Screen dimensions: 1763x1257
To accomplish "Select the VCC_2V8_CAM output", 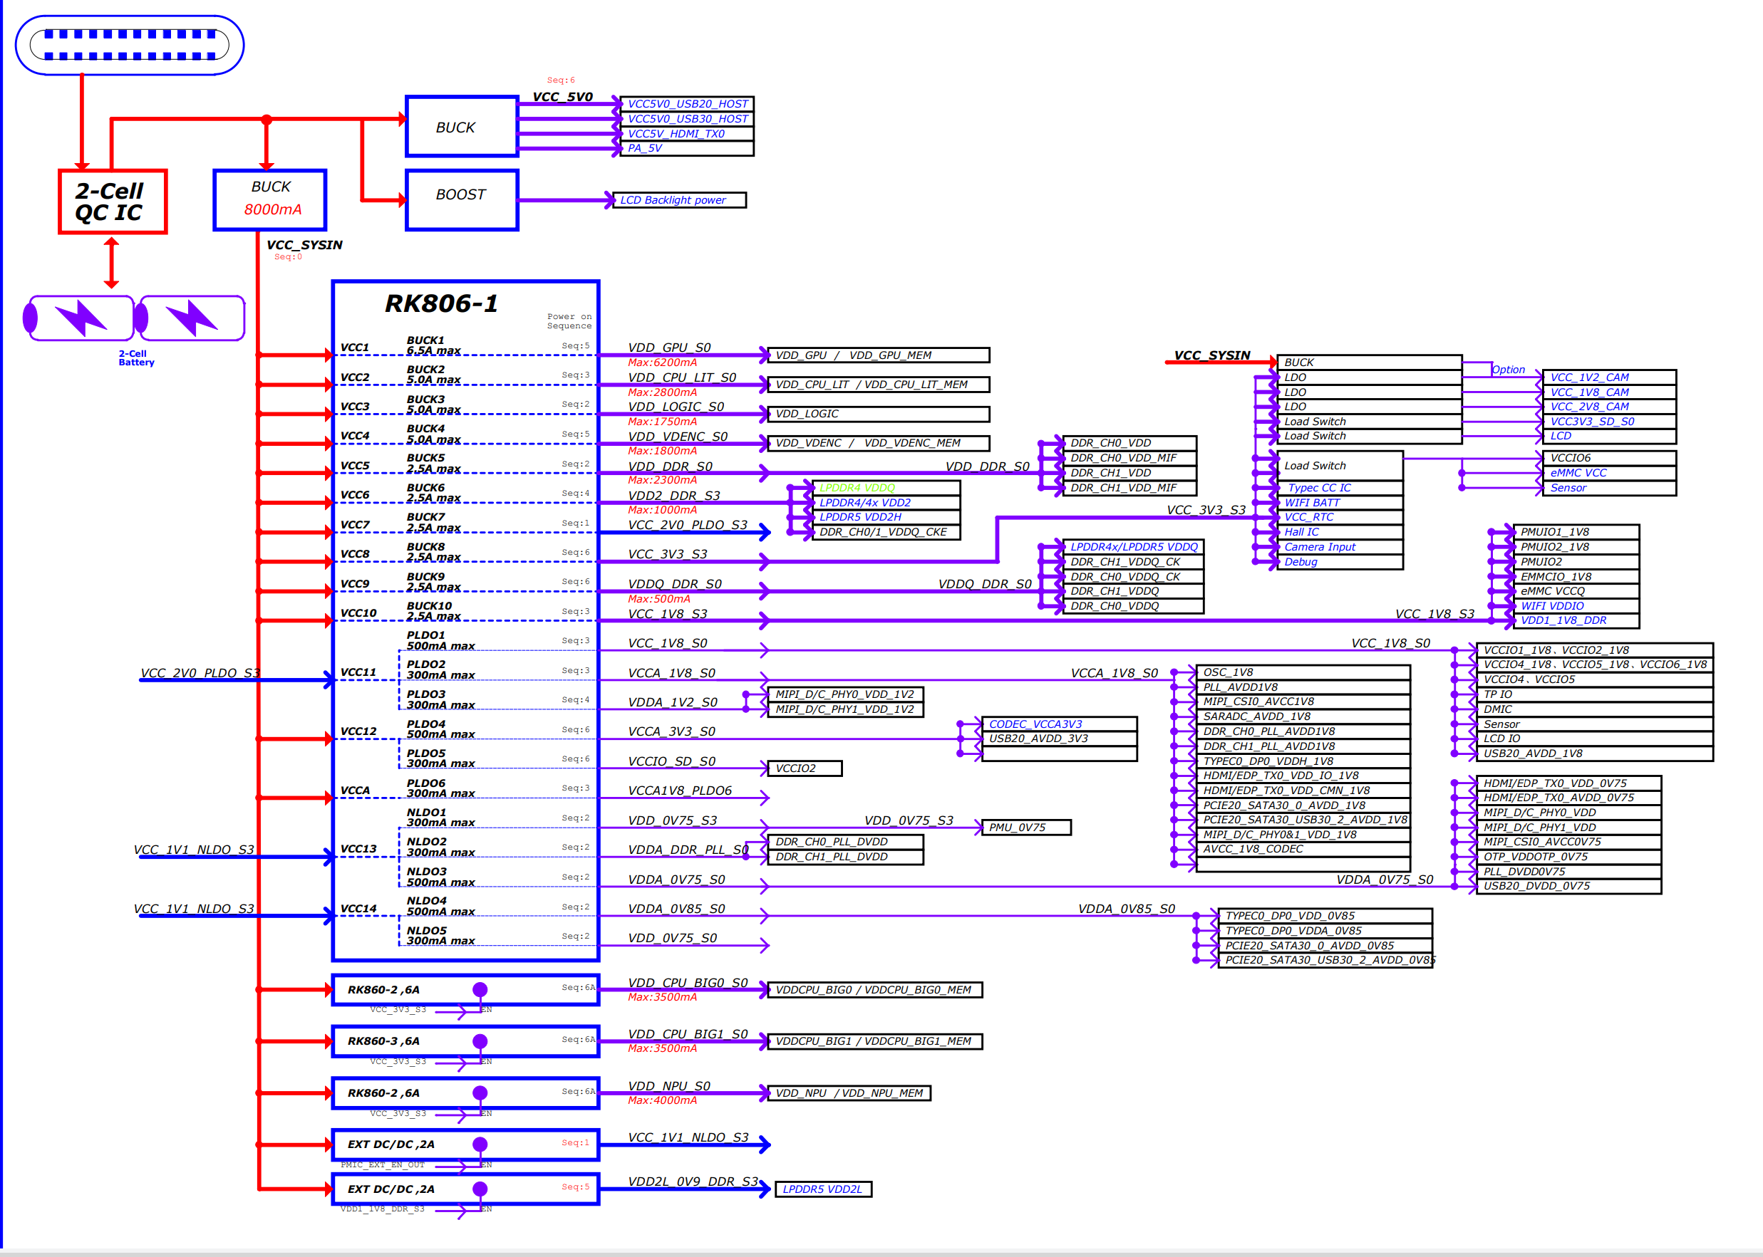I will click(1610, 407).
